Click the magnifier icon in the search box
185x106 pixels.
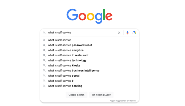point(44,33)
